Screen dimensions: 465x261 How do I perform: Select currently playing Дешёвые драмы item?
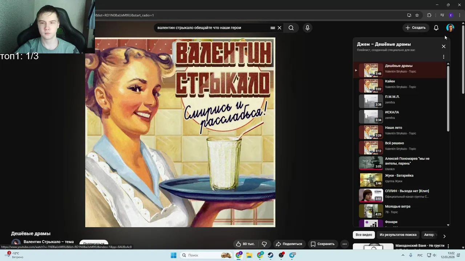[x=400, y=70]
